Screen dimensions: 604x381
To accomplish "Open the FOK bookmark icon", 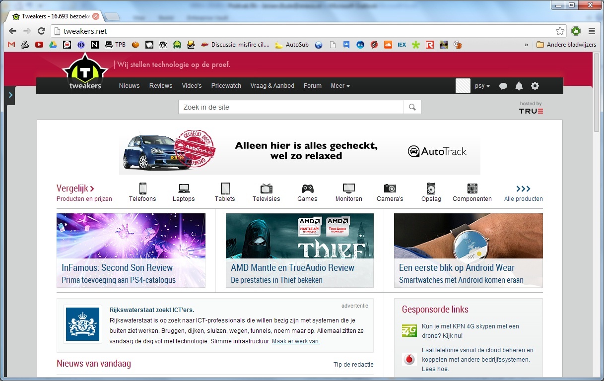I will [163, 45].
